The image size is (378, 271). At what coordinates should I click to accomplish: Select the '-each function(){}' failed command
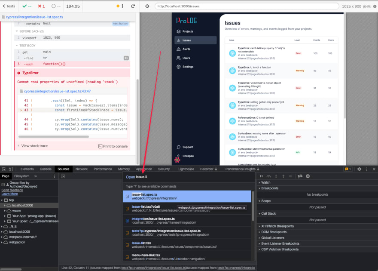(x=72, y=64)
